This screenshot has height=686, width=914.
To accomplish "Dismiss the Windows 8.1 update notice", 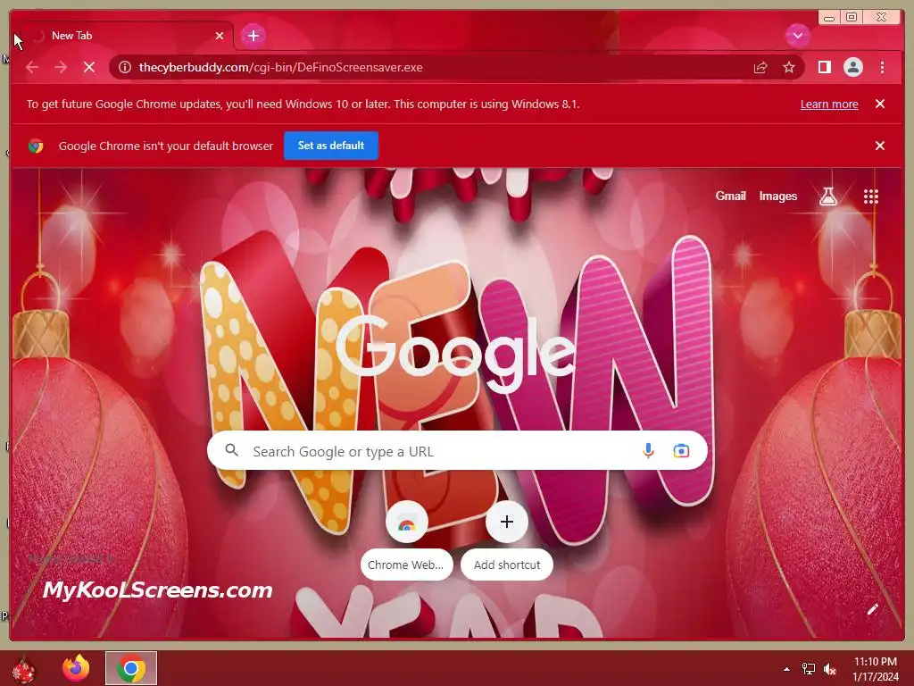I will click(880, 104).
